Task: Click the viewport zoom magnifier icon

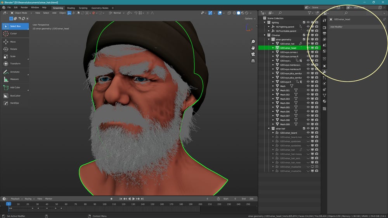Action: (253, 42)
